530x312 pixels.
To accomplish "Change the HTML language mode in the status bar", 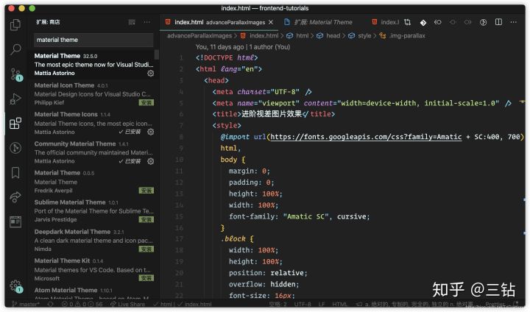I will pyautogui.click(x=339, y=304).
